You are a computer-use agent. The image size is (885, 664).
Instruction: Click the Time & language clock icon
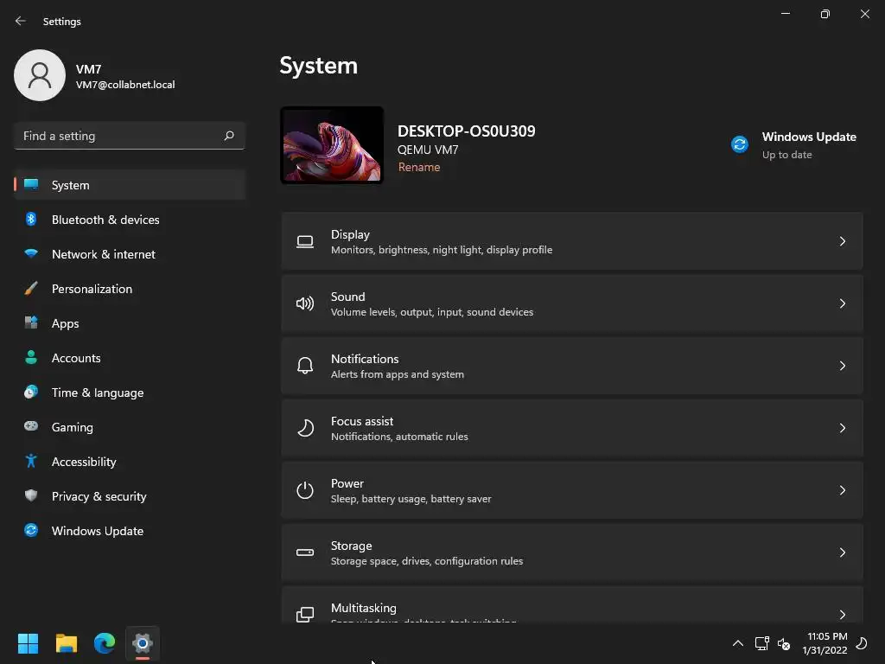[31, 392]
